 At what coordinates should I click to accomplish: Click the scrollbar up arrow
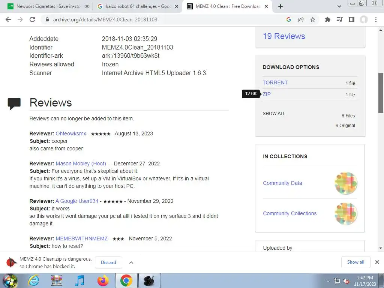click(381, 30)
